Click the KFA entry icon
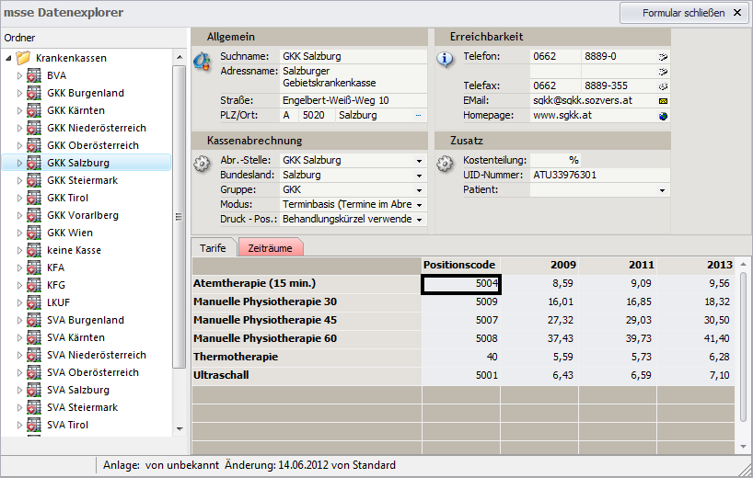Screen dimensions: 753x478 coord(34,268)
